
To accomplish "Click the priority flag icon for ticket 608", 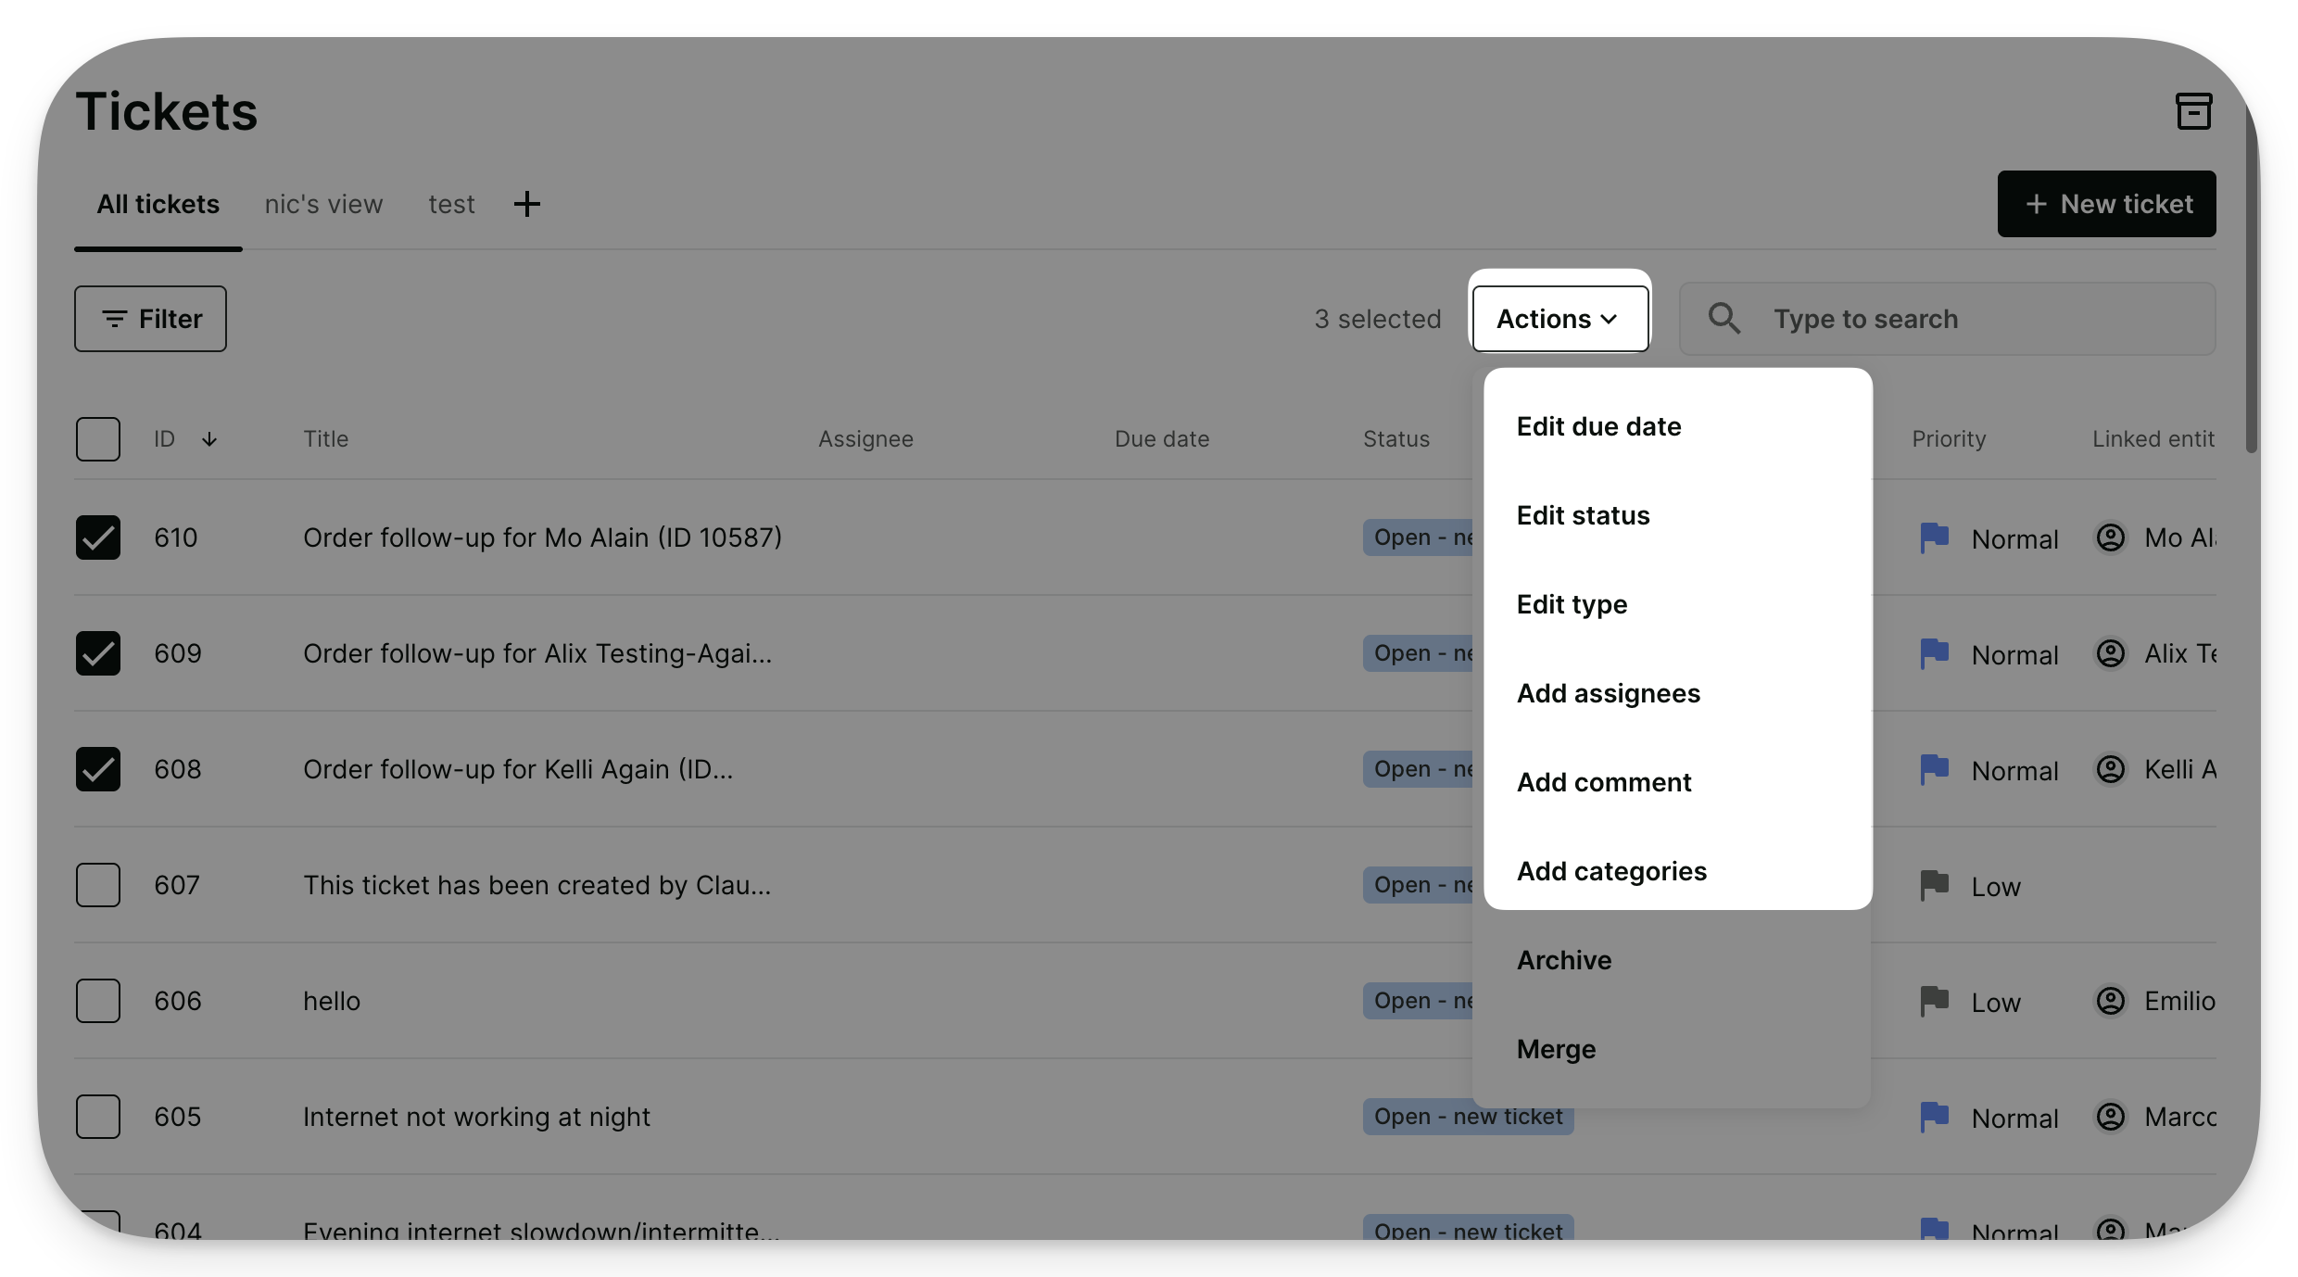I will [1935, 769].
